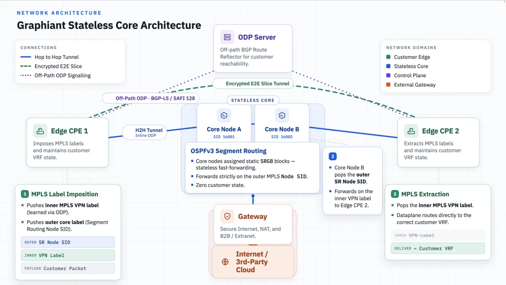This screenshot has height=285, width=506.
Task: Click the Core Node B name
Action: pos(282,129)
